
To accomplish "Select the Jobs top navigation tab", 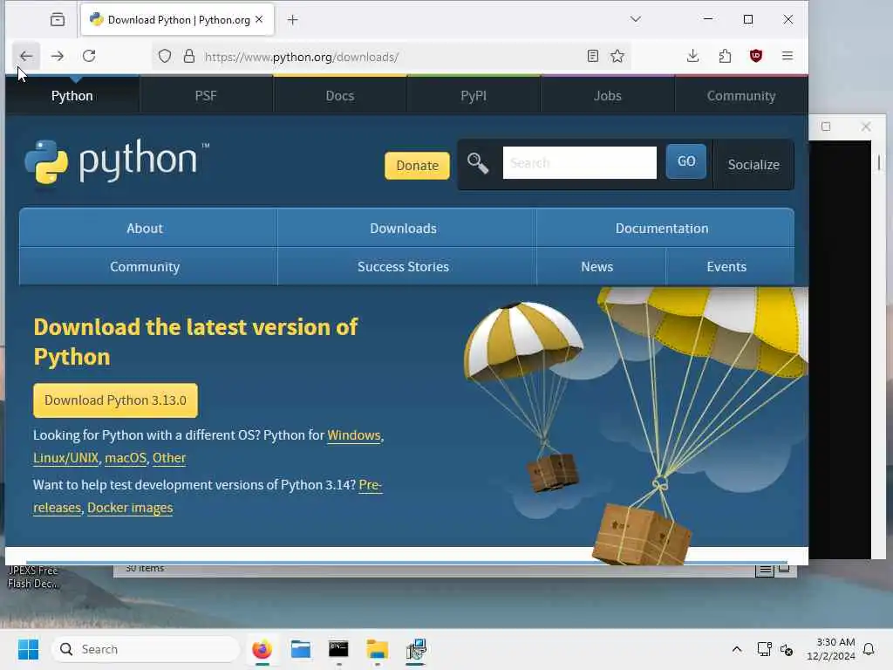I will point(608,96).
